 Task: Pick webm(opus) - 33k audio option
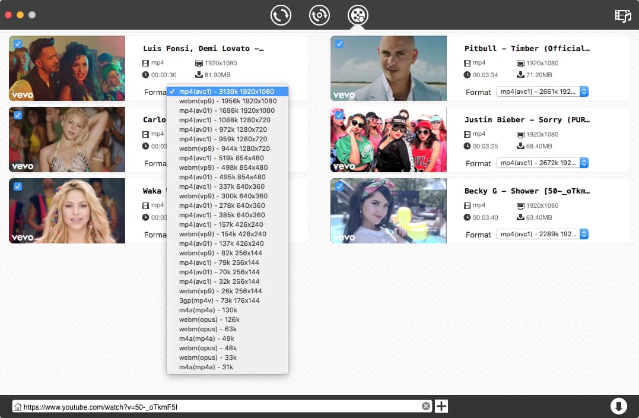tap(227, 357)
